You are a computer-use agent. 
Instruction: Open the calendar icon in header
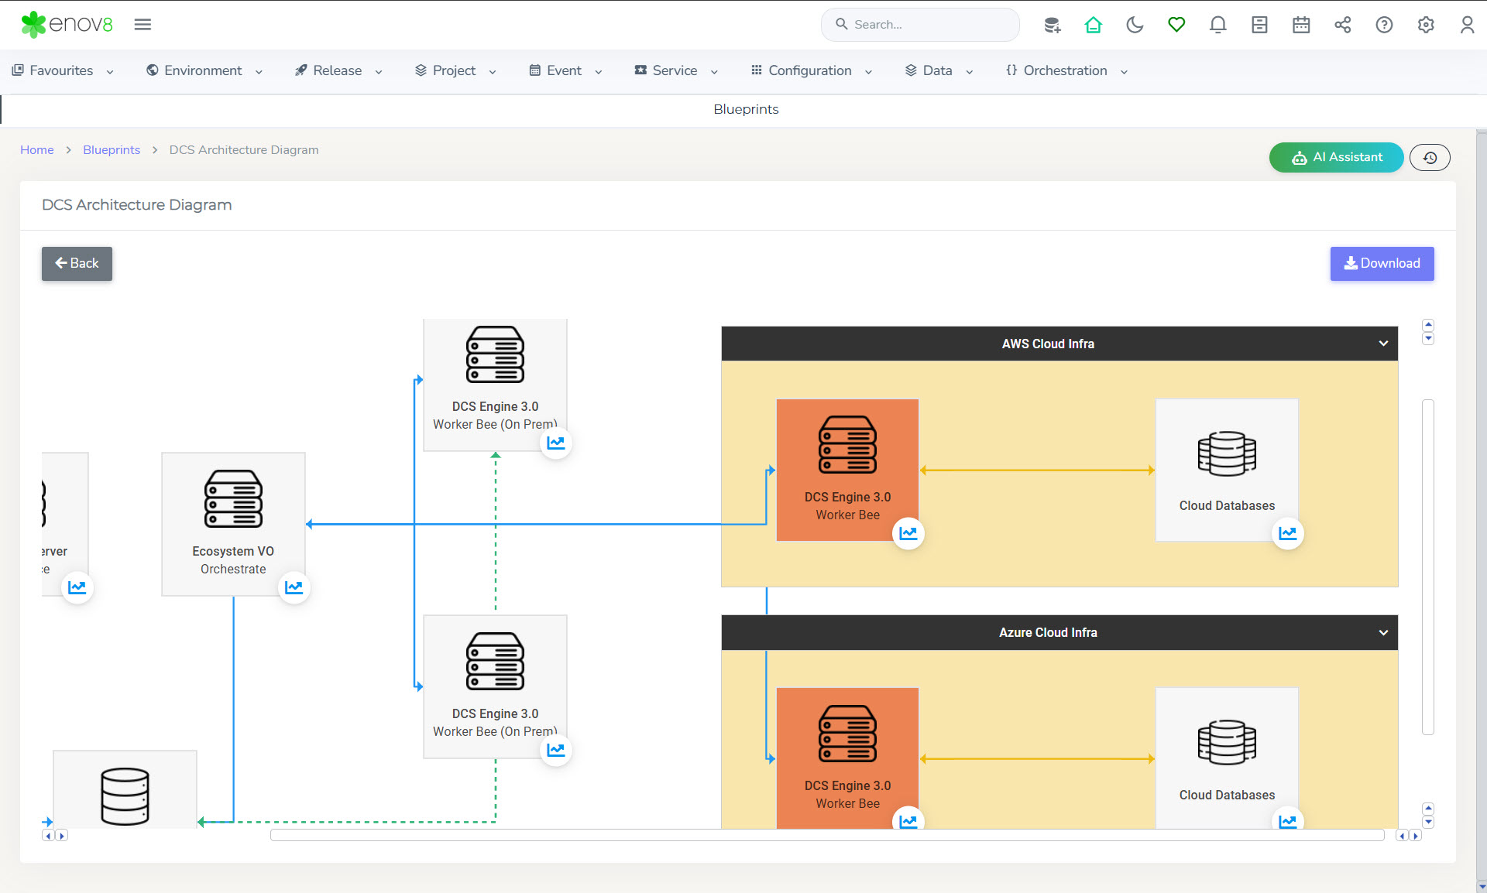pyautogui.click(x=1301, y=25)
